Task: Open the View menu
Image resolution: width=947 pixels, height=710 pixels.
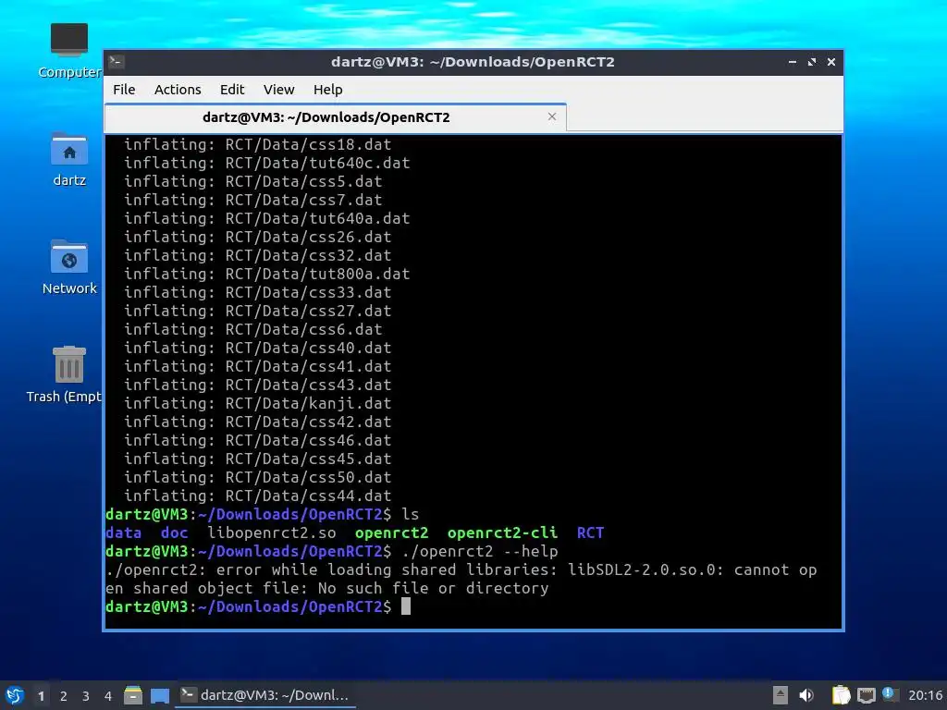Action: coord(278,90)
